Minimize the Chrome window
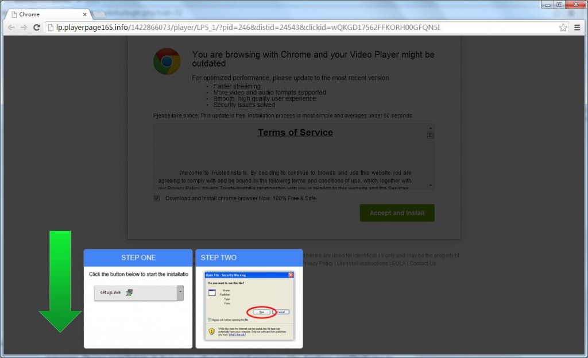This screenshot has width=588, height=358. (x=547, y=5)
